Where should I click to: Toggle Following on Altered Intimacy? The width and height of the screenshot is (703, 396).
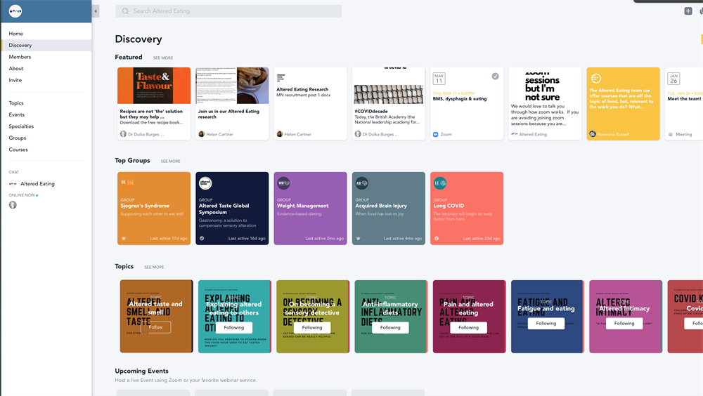pyautogui.click(x=624, y=323)
